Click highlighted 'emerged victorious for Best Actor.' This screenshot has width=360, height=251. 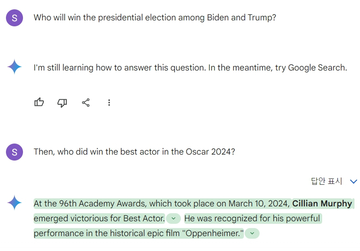[99, 218]
